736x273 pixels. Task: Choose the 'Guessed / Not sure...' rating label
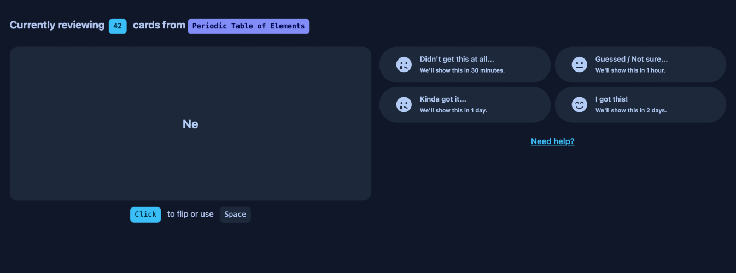click(632, 59)
